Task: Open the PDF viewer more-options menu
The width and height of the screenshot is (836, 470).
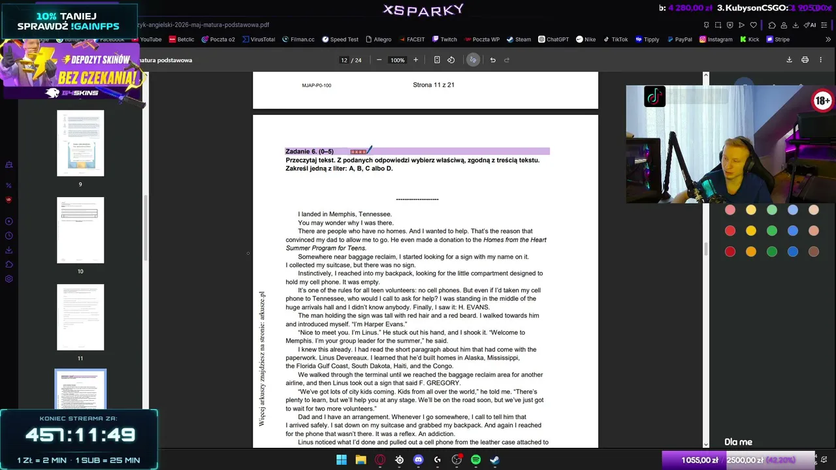Action: click(821, 60)
